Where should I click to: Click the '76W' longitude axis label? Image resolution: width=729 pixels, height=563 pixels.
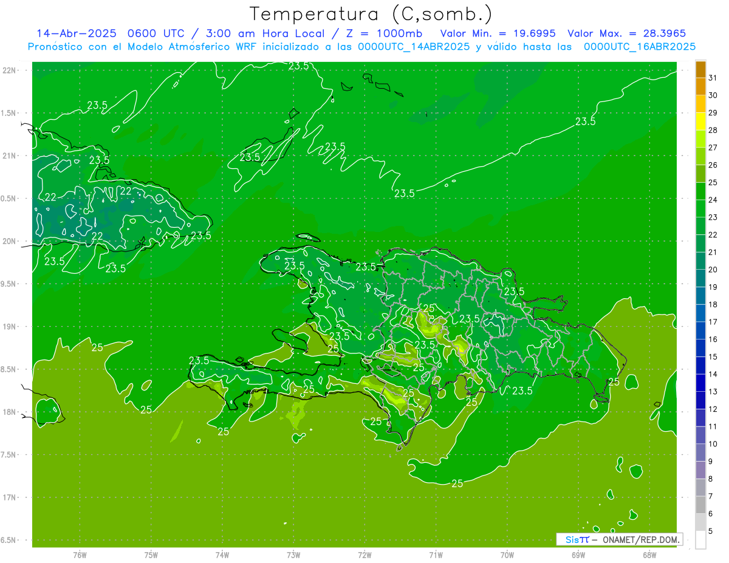[x=80, y=555]
